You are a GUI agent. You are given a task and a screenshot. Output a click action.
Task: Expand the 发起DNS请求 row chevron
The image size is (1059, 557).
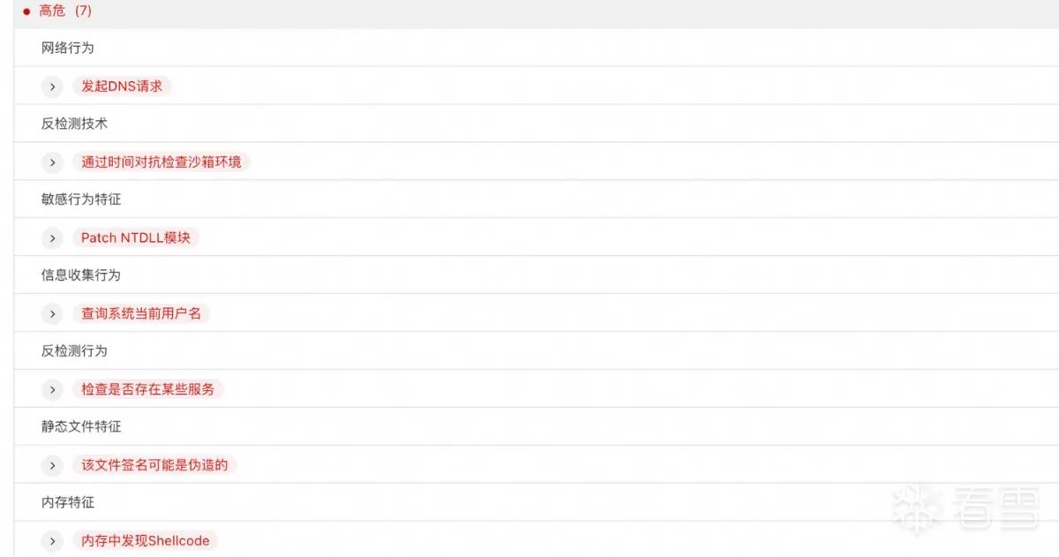coord(53,87)
